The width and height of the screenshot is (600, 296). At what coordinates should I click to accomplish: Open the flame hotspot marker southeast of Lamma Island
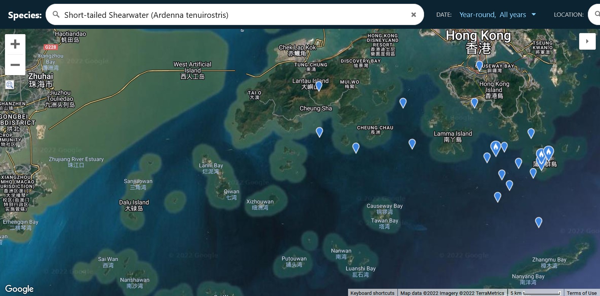point(496,147)
